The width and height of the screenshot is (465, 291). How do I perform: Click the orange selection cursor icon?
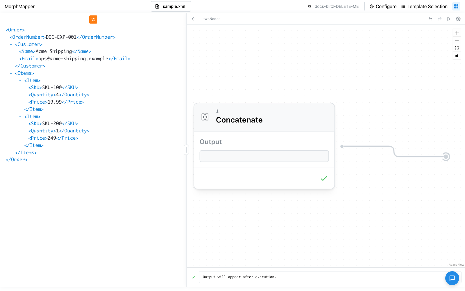click(93, 19)
